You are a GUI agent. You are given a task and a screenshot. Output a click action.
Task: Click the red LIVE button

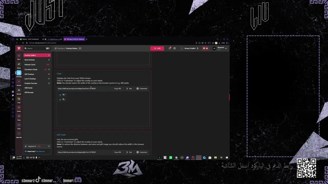[157, 48]
